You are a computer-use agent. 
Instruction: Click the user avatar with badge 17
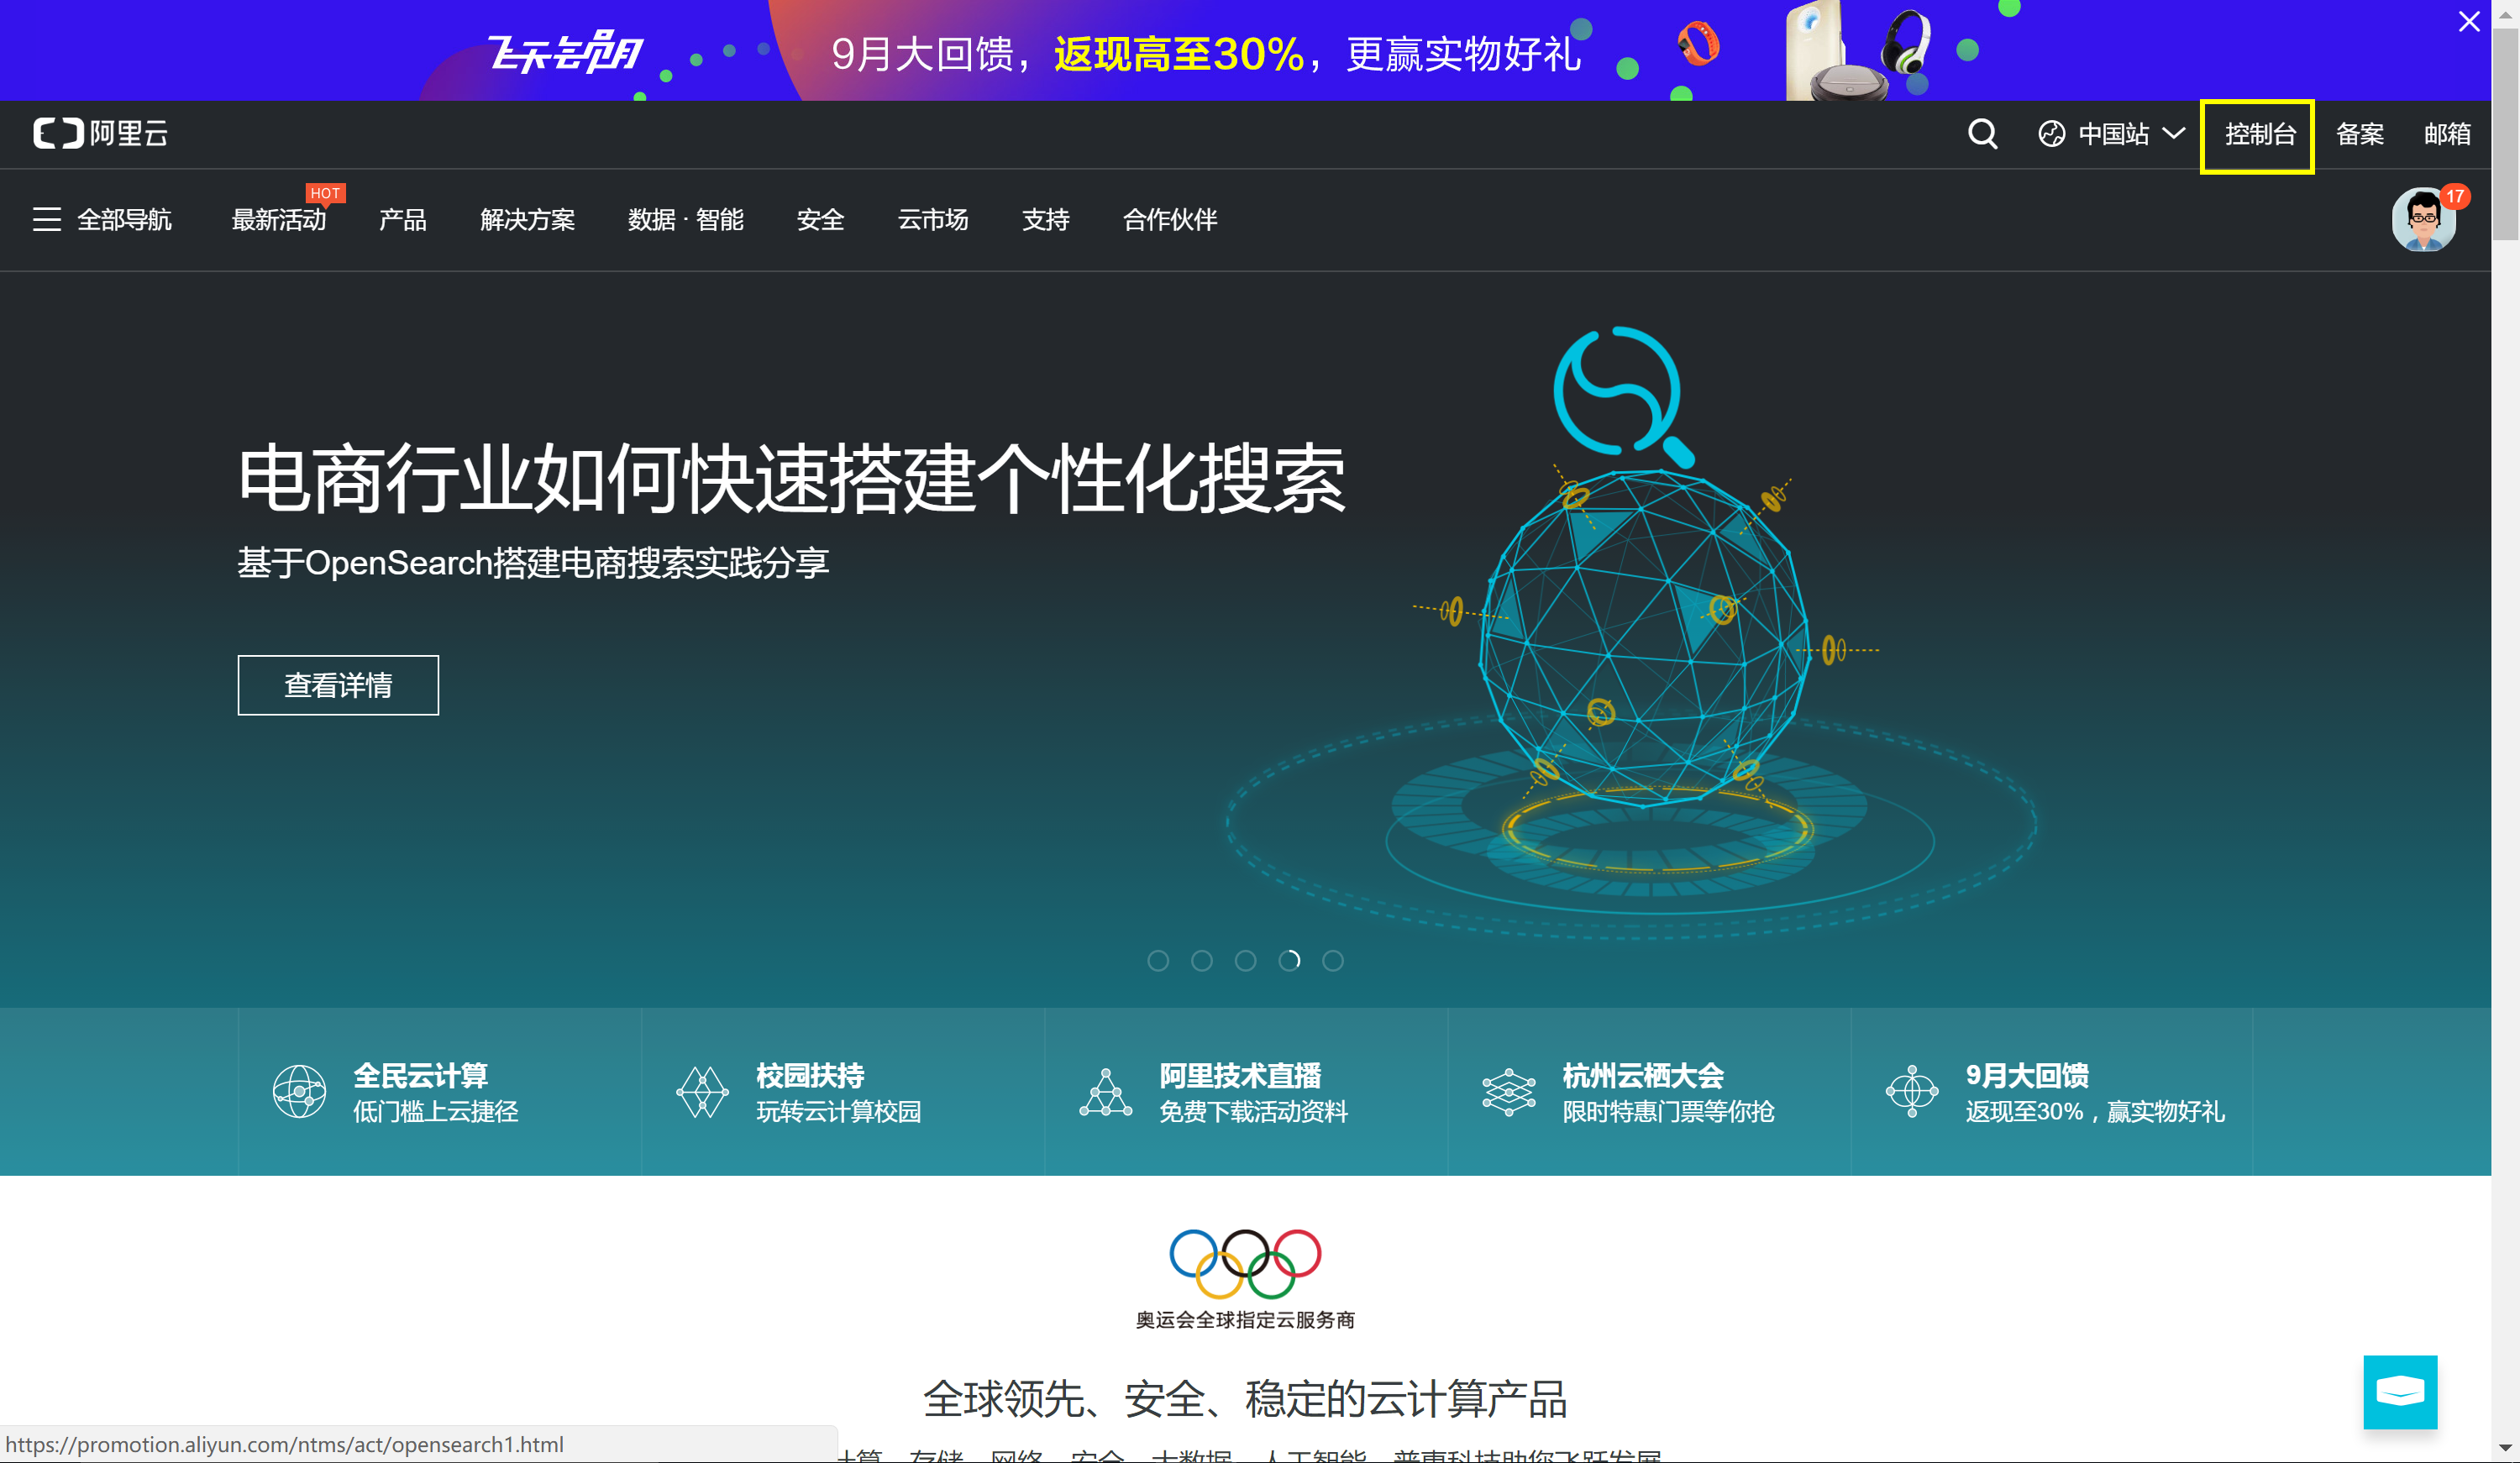[x=2423, y=220]
